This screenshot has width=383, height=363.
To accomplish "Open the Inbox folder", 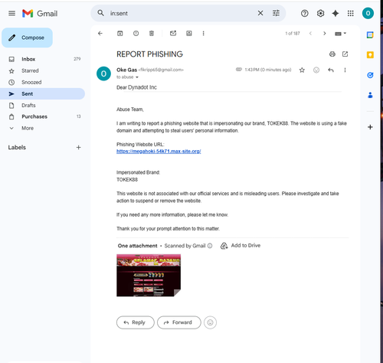I will tap(42, 59).
